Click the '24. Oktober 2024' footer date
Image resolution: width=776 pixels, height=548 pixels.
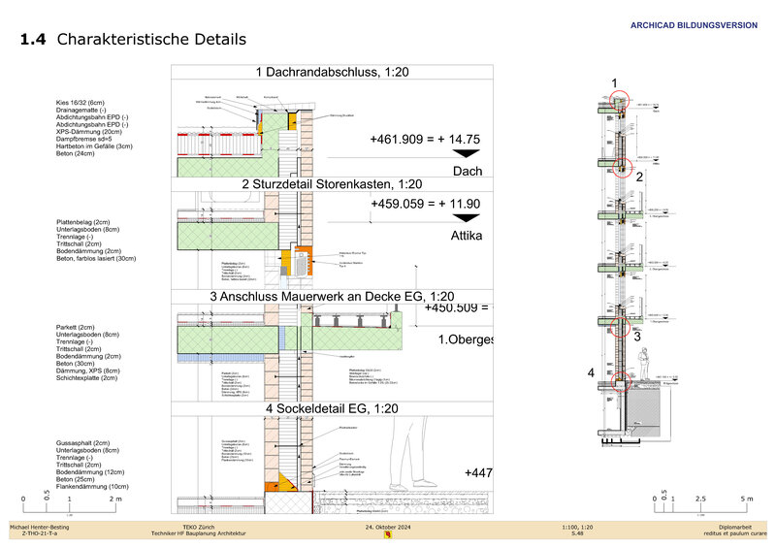pos(388,526)
